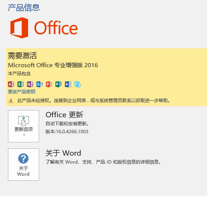Open the 关于 Word button
This screenshot has width=208, height=197.
click(x=24, y=164)
